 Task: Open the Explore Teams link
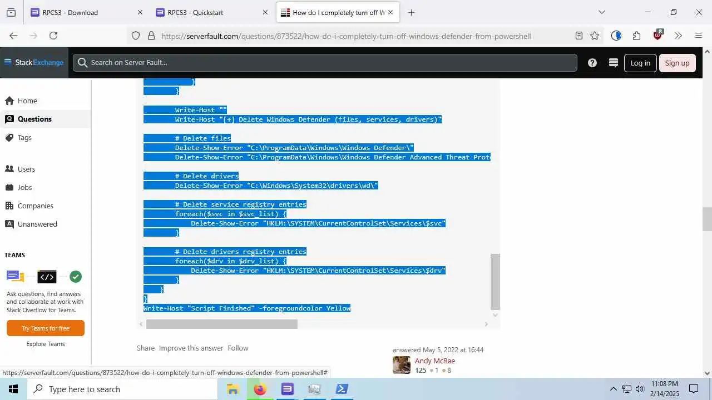(46, 344)
